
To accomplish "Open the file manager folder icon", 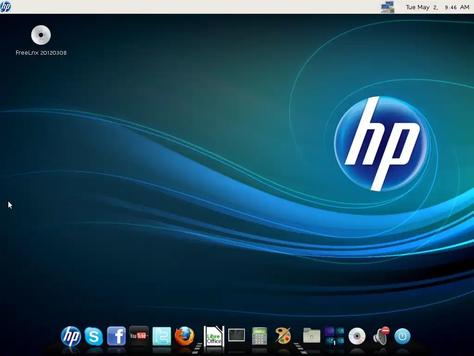I will click(x=312, y=336).
